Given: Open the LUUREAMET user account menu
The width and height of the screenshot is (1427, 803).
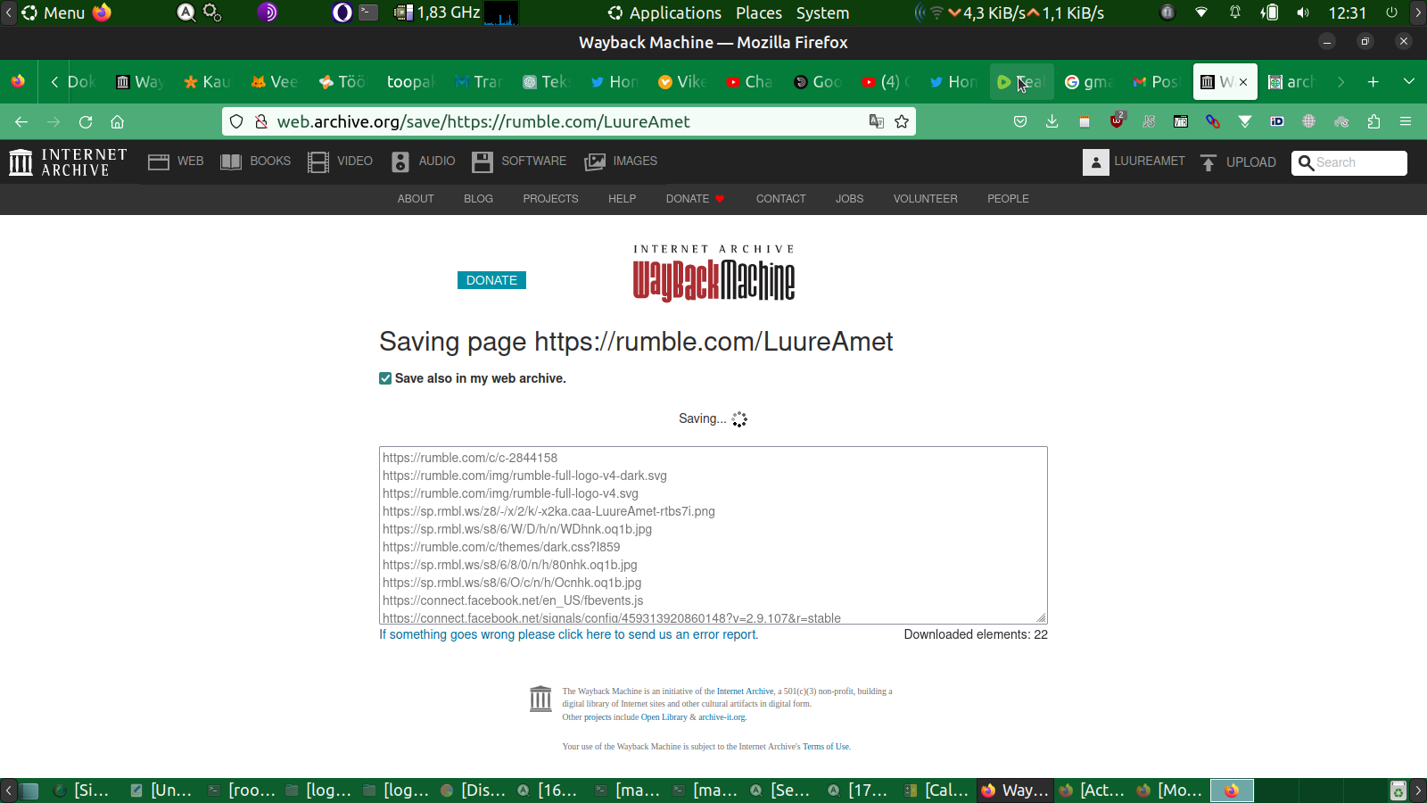Looking at the screenshot, I should tap(1134, 161).
